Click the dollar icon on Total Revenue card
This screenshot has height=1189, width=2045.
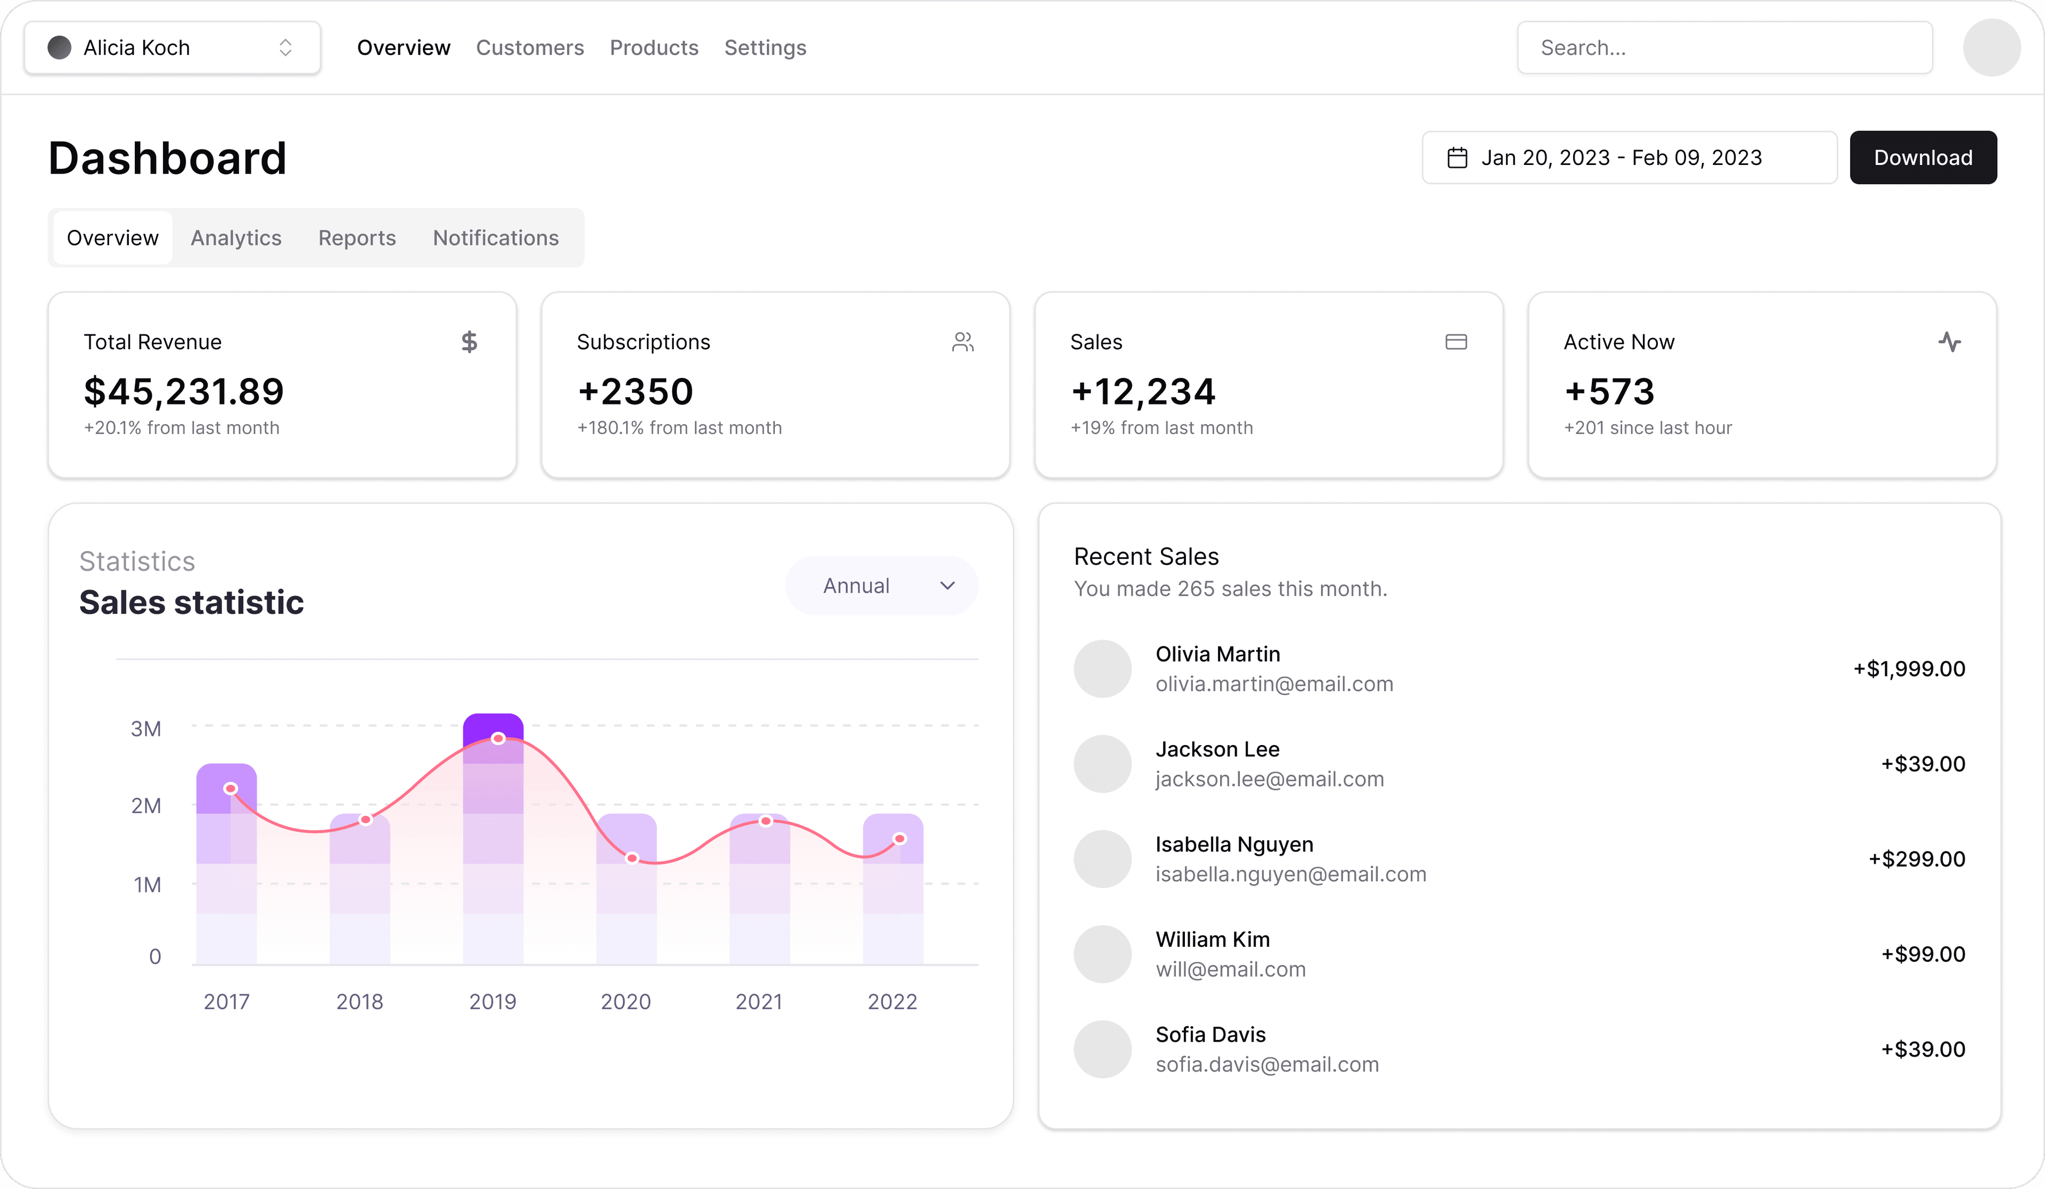(469, 342)
